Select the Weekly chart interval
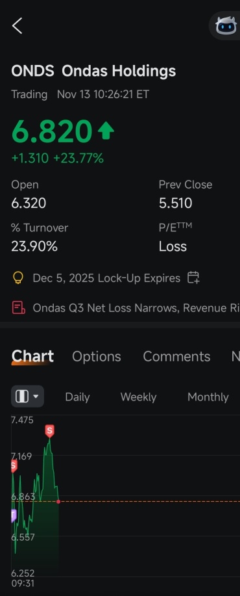This screenshot has width=240, height=596. (138, 397)
